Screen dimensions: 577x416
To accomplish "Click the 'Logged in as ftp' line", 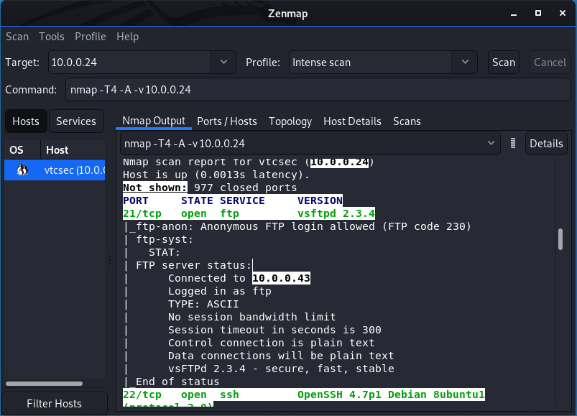I will coord(220,291).
